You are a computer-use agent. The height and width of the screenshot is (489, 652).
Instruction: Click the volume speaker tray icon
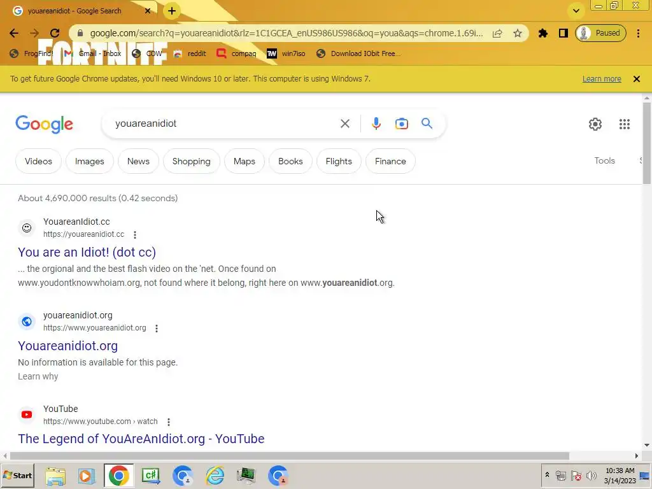point(591,475)
